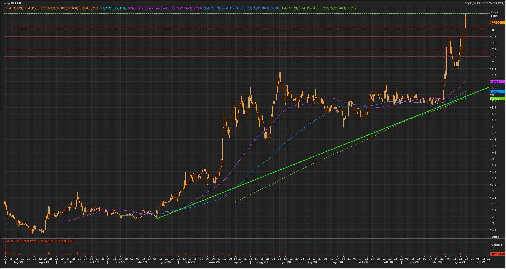Click the "Auto" scale button

click(x=495, y=236)
